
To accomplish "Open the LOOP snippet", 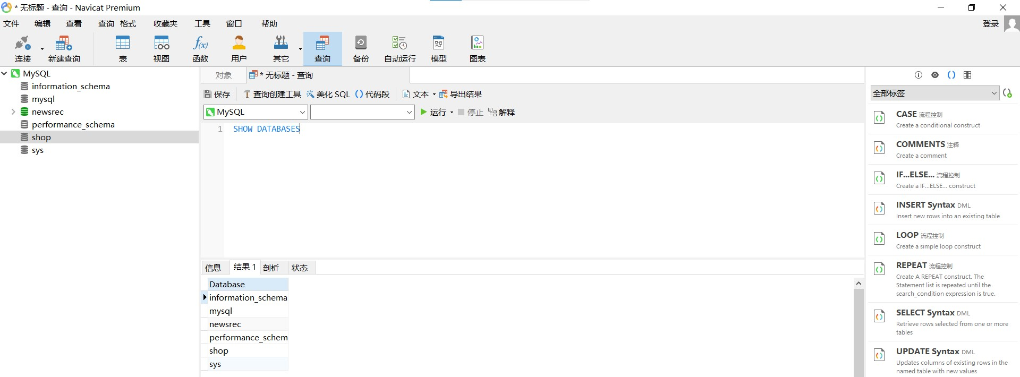I will point(943,240).
